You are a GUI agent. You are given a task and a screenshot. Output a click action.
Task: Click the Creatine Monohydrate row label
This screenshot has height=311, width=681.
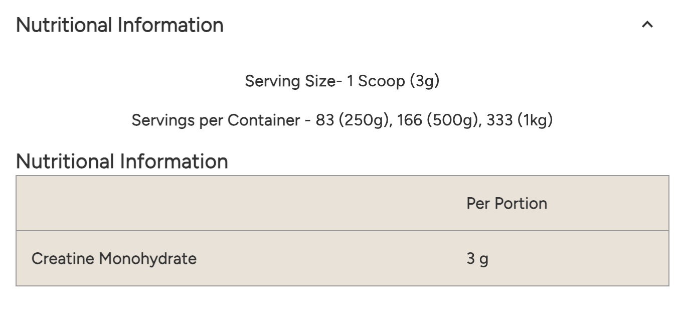coord(114,259)
